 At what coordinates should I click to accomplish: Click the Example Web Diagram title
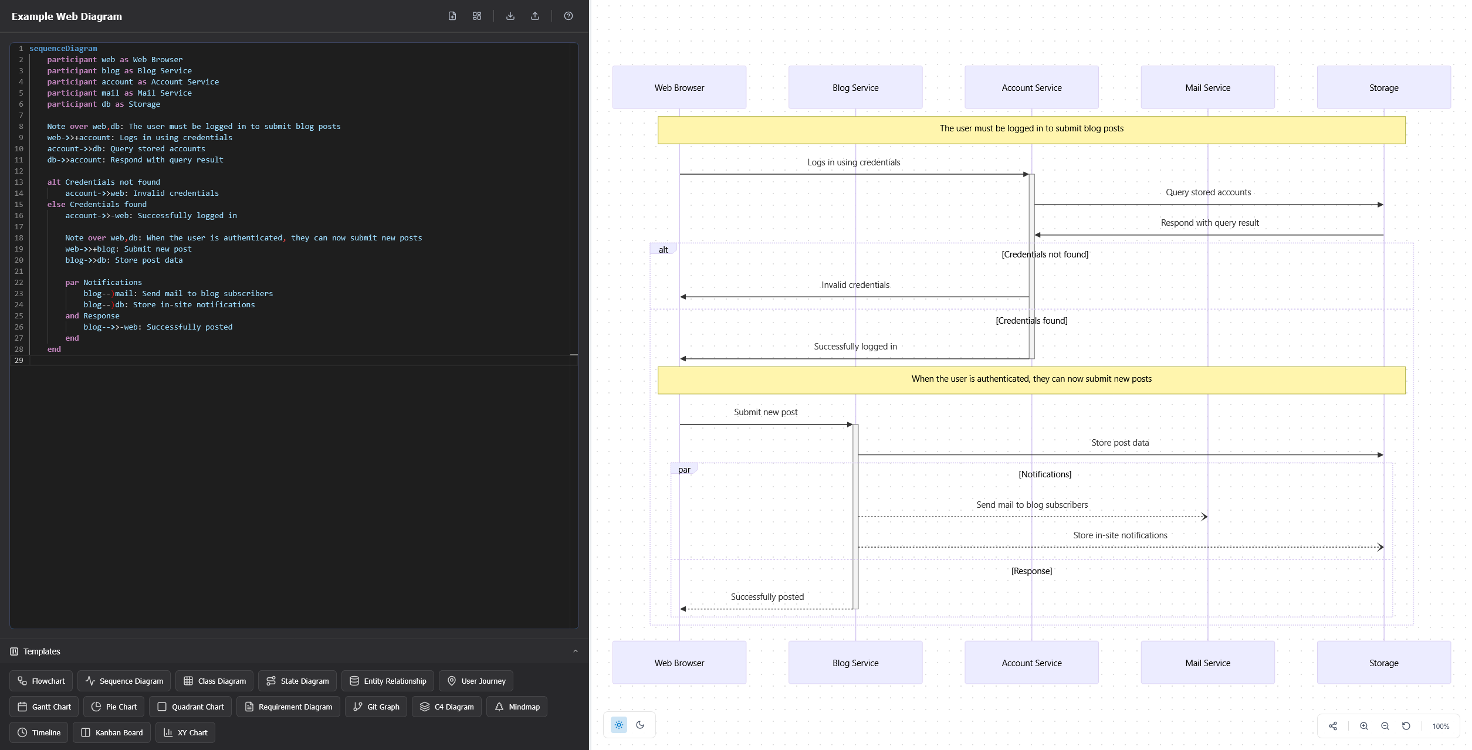pos(67,16)
